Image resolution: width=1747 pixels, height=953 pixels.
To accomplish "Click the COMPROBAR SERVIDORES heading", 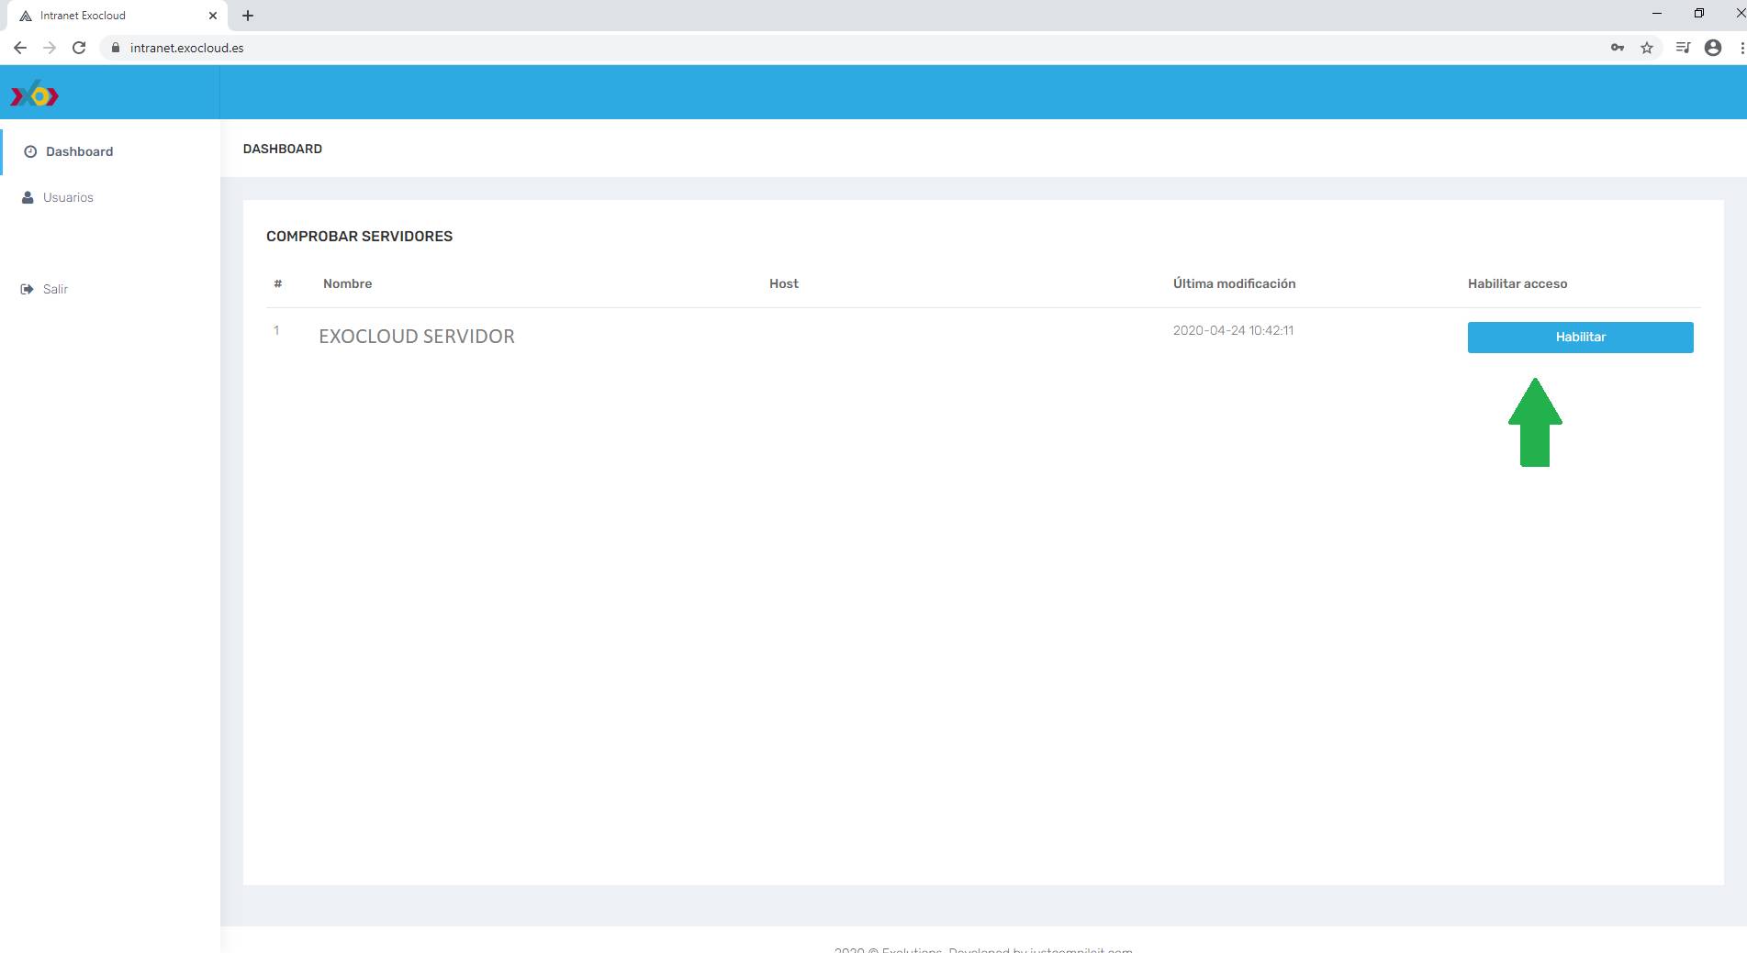I will (x=359, y=236).
